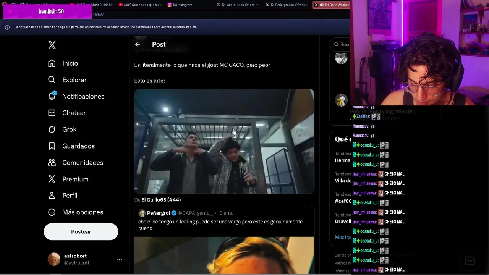Click the second suggested-account avatar in the right column
Viewport: 489px width, 275px height.
coord(341,100)
